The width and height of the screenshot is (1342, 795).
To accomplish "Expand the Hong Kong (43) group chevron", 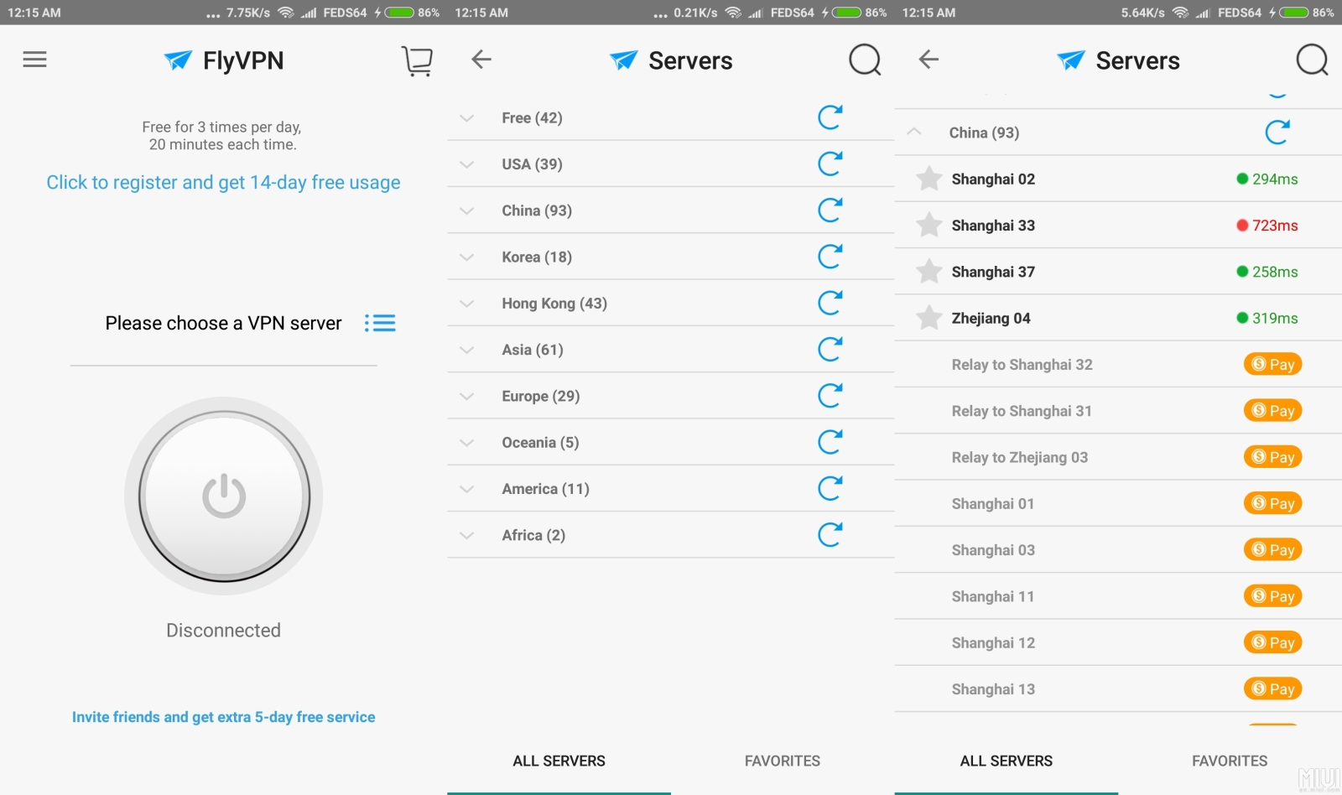I will [x=467, y=304].
